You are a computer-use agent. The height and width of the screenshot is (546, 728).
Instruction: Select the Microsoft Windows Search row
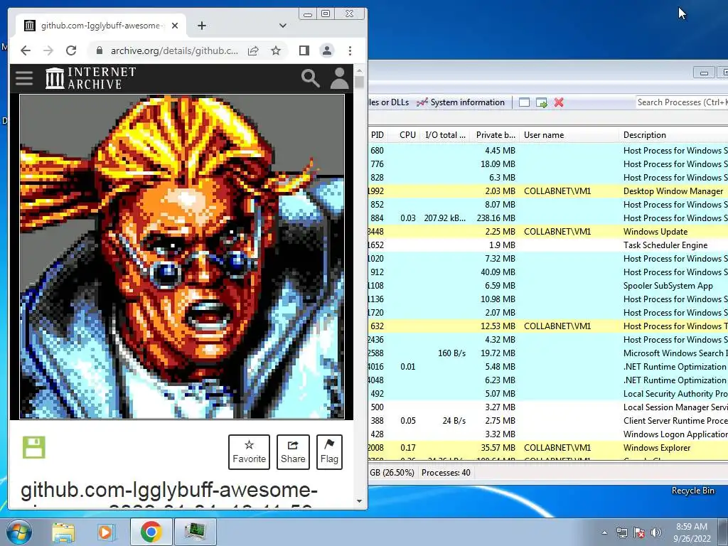(x=548, y=353)
